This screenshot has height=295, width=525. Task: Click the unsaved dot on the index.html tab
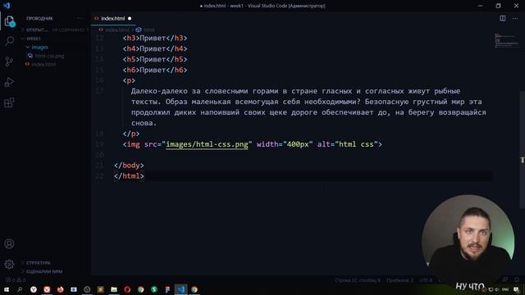130,18
